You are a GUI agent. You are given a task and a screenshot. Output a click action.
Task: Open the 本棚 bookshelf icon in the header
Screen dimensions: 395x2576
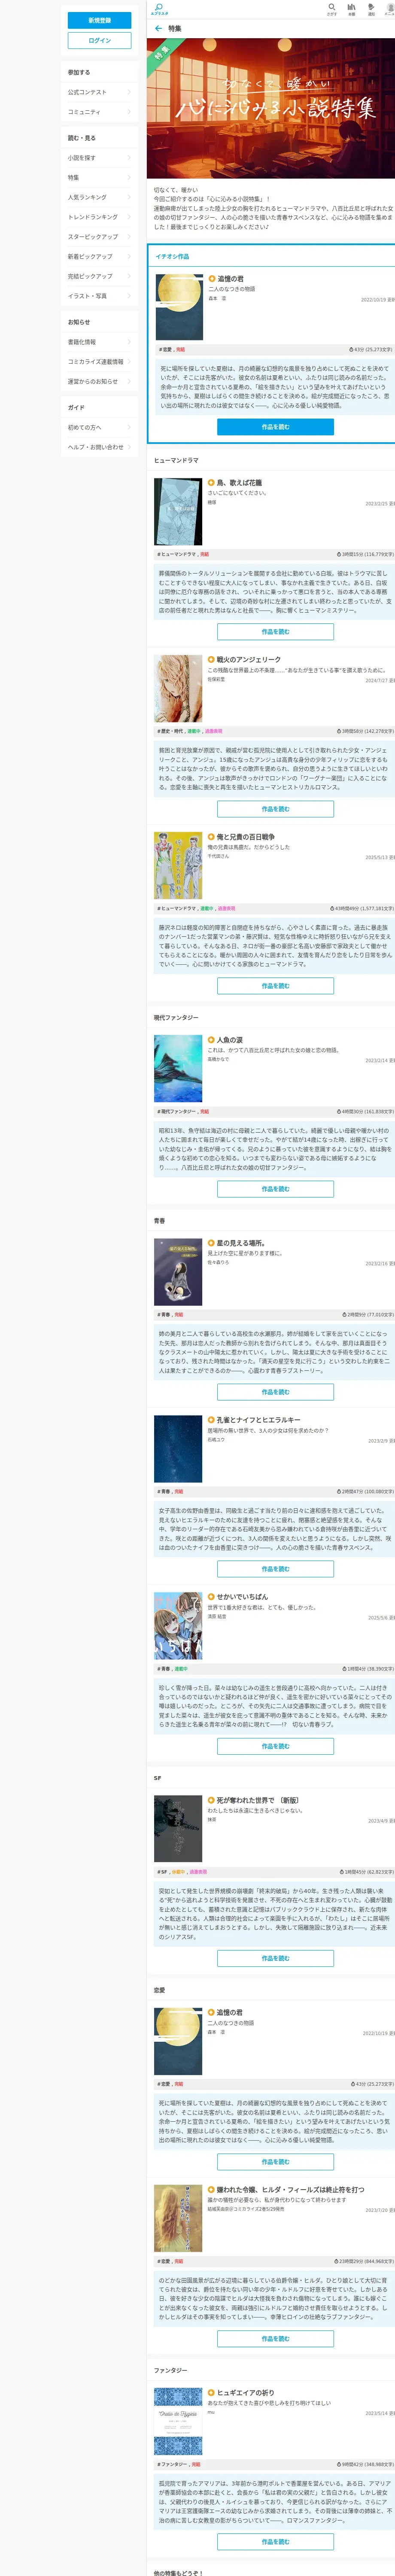click(351, 9)
